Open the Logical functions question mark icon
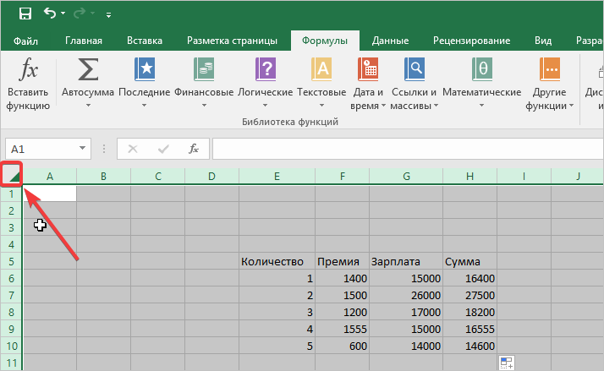 (265, 69)
